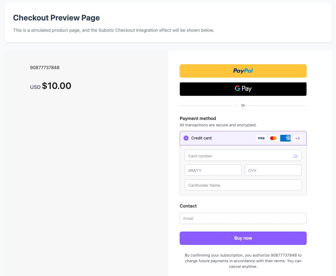The image size is (336, 276).
Task: Click the Payment method section heading
Action: click(198, 118)
